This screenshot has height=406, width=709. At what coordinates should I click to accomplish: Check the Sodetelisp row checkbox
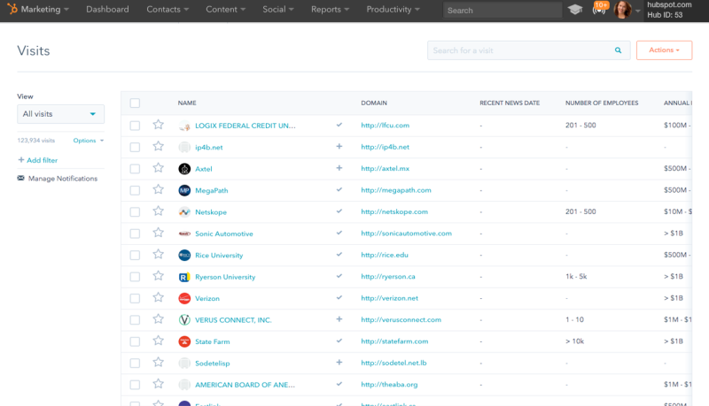(135, 364)
